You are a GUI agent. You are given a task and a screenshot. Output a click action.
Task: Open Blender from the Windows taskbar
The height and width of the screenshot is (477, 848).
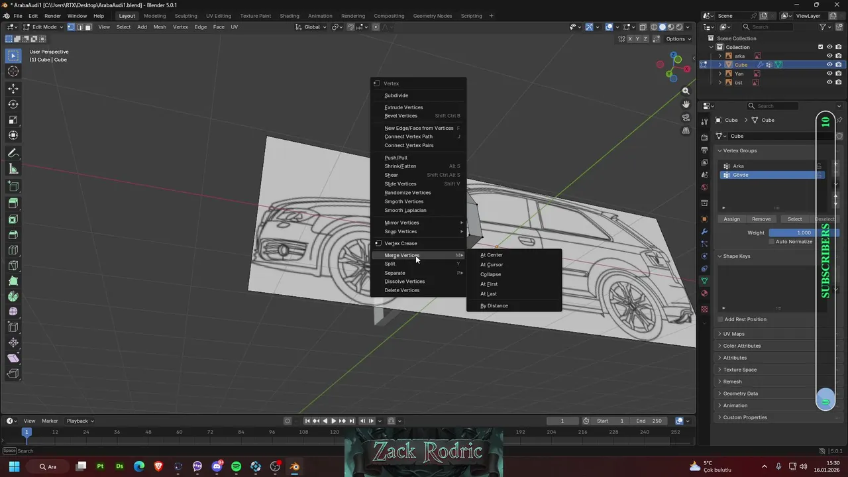[295, 466]
